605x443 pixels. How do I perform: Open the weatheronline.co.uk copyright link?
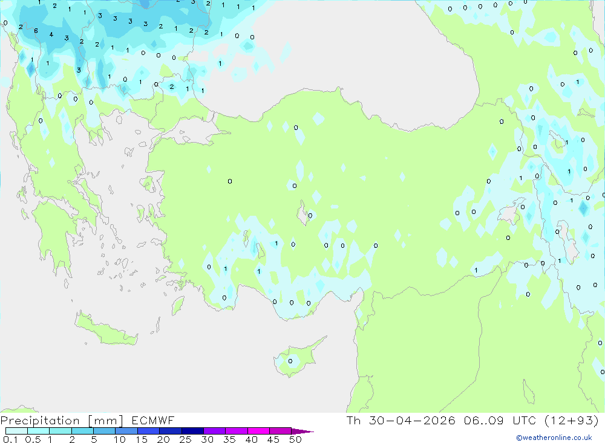coord(554,438)
